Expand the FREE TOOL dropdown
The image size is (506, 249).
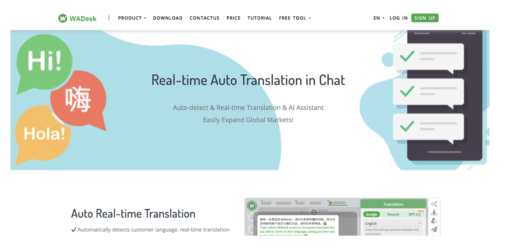(x=295, y=18)
